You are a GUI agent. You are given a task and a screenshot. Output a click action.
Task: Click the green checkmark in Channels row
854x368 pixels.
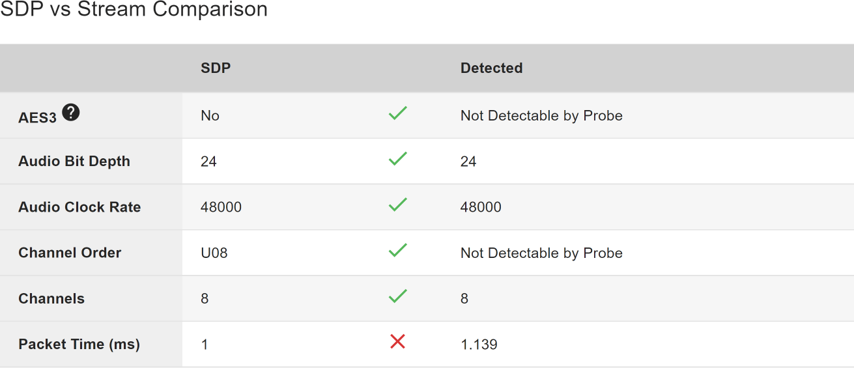(397, 296)
